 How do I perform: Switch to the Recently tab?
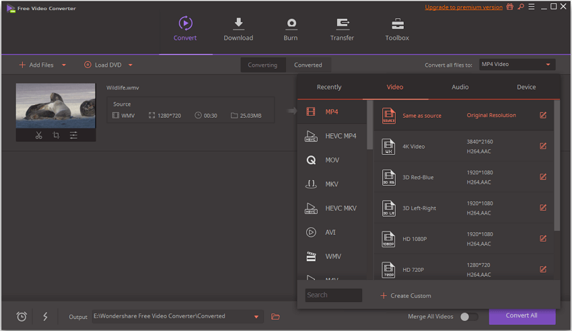[x=329, y=87]
